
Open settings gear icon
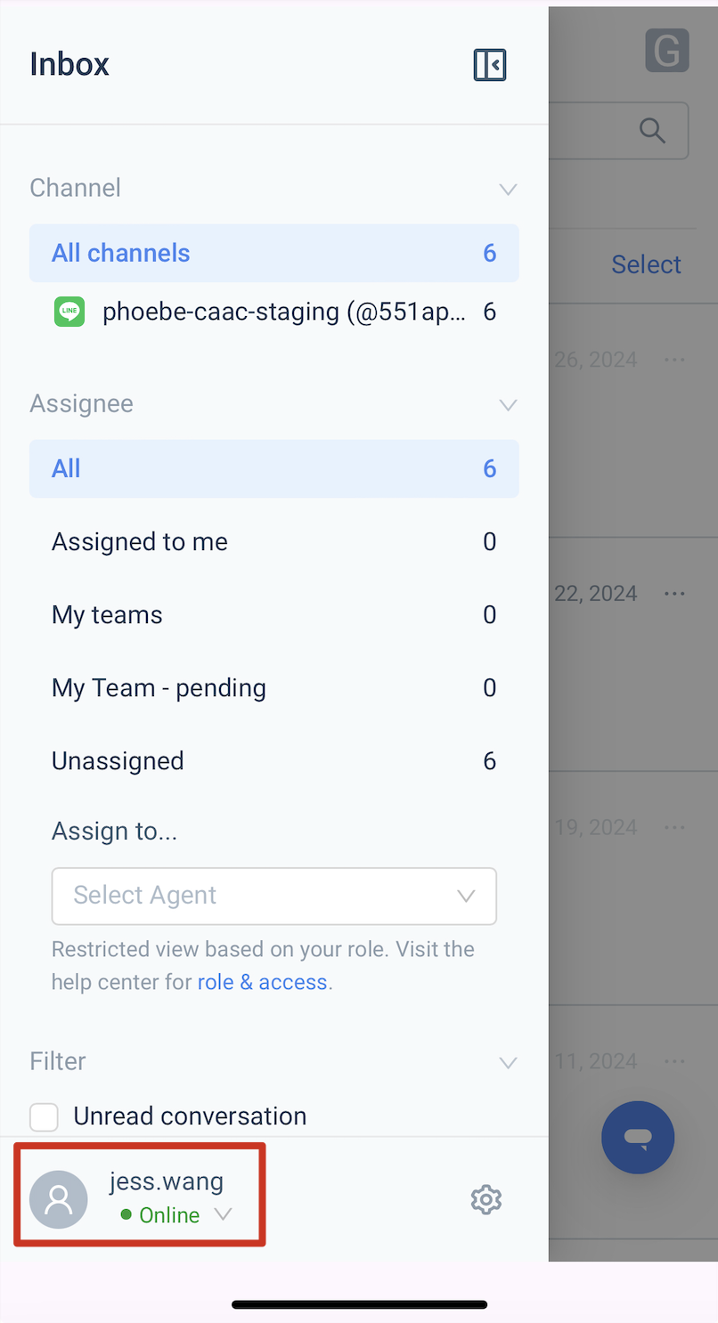(x=486, y=1199)
